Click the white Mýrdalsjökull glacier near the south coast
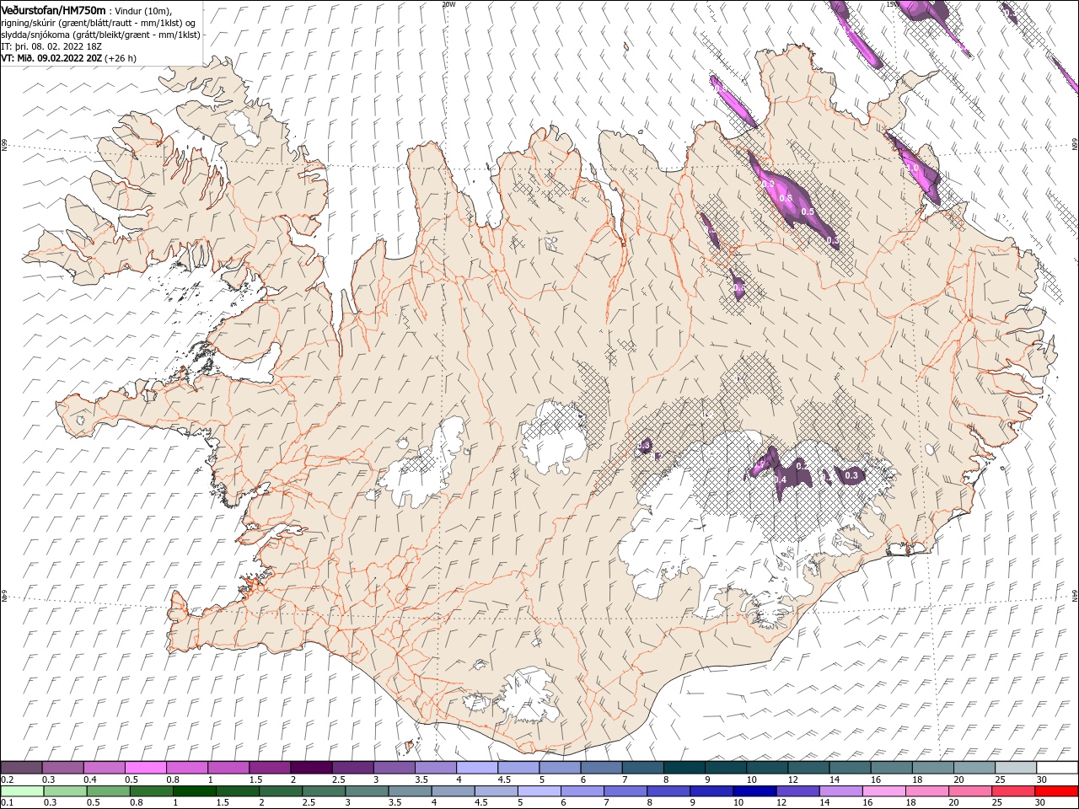1079x809 pixels. click(x=527, y=695)
